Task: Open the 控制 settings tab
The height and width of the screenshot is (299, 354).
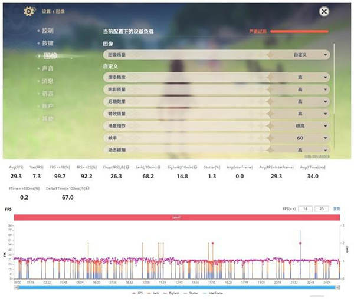Action: [48, 31]
